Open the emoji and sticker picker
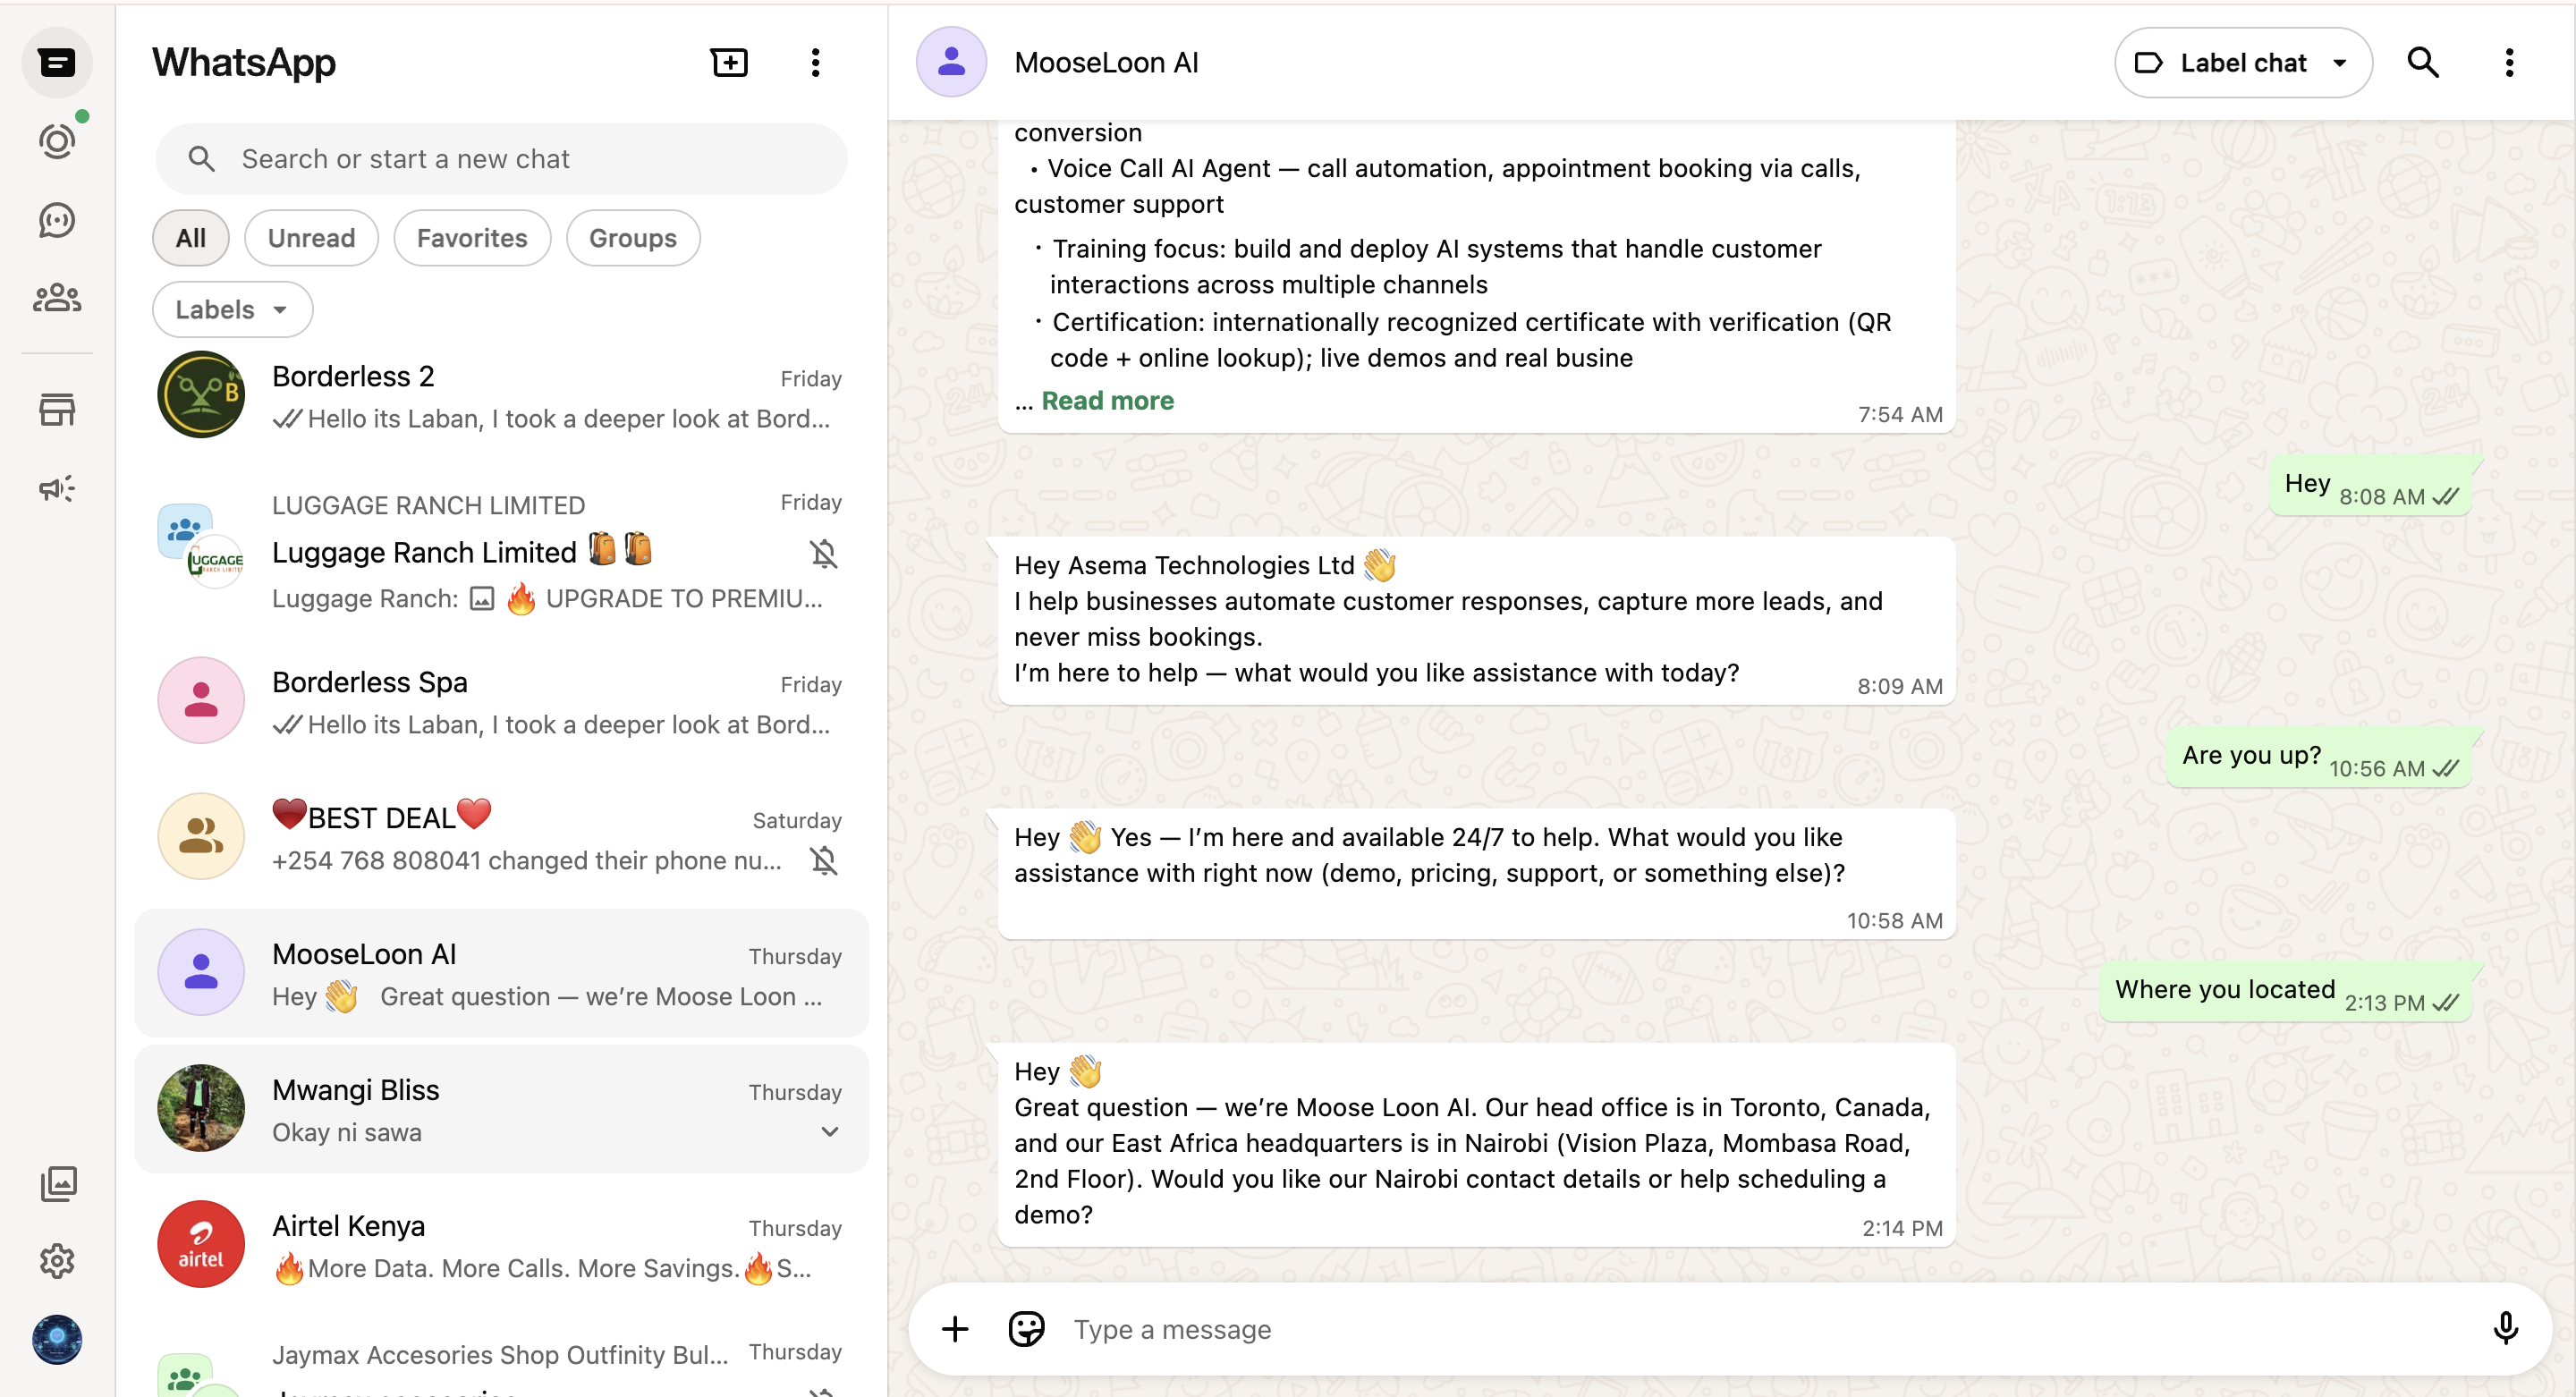 pyautogui.click(x=1026, y=1329)
